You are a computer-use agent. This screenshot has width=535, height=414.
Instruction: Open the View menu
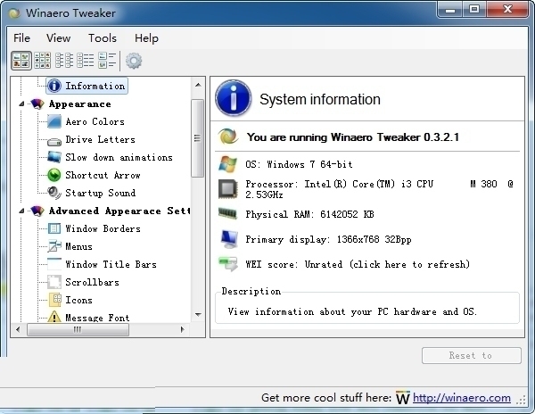58,37
